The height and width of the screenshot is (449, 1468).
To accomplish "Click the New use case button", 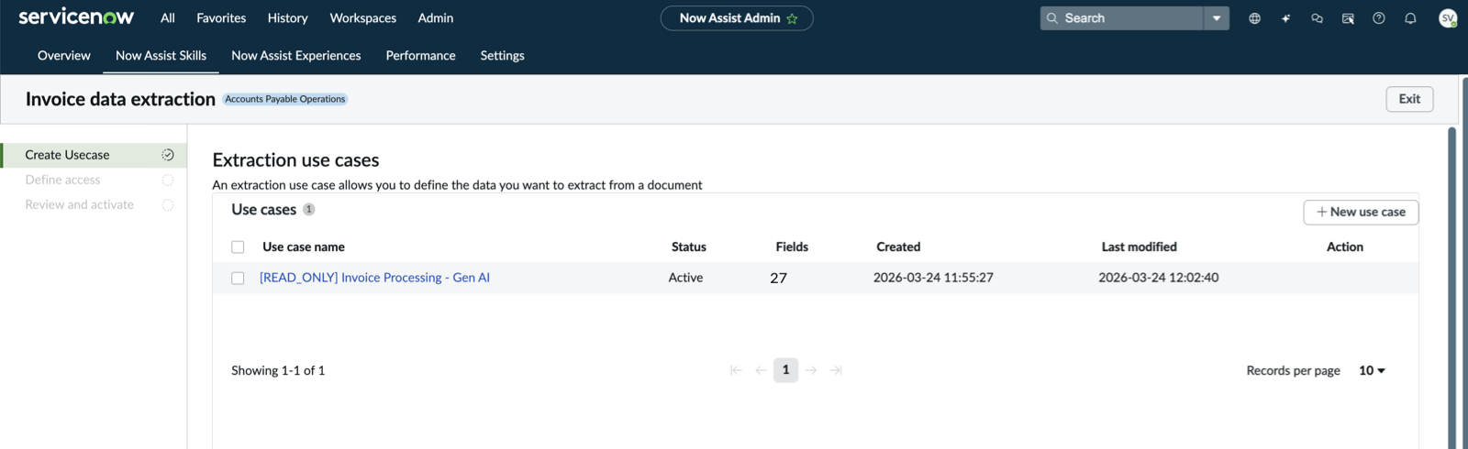I will click(x=1361, y=212).
